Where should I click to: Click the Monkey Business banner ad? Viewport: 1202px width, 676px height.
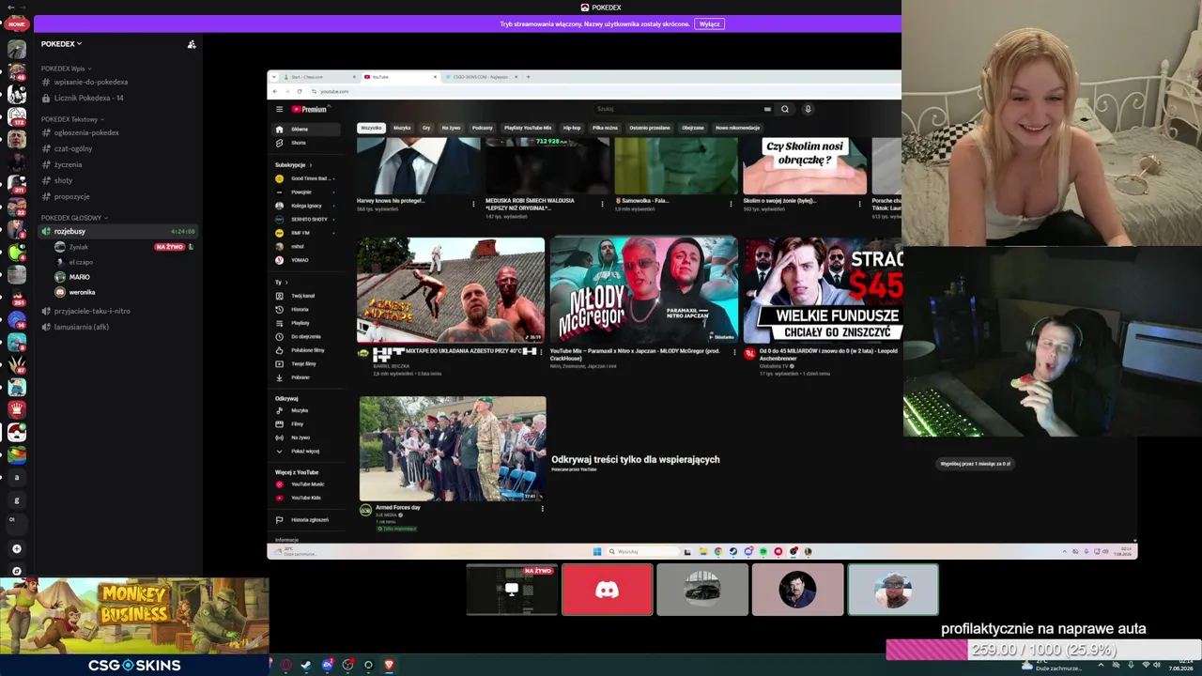point(134,615)
